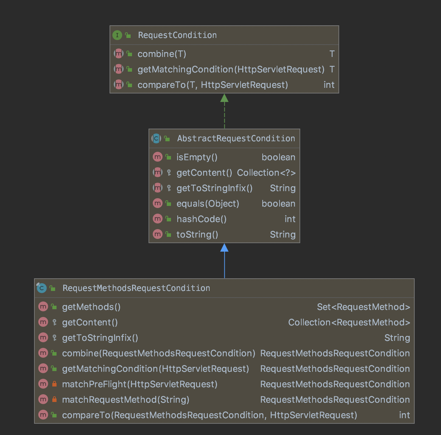Click the public visibility icon beside getMethods()
Screen dimensions: 441x435
[x=54, y=307]
